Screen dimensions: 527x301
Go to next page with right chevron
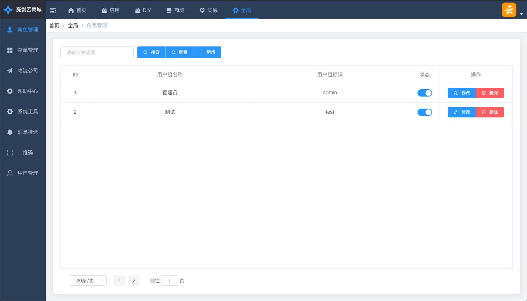click(x=134, y=281)
